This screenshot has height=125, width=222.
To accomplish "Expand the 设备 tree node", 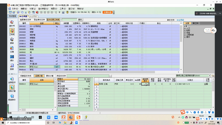I will click(x=185, y=33).
